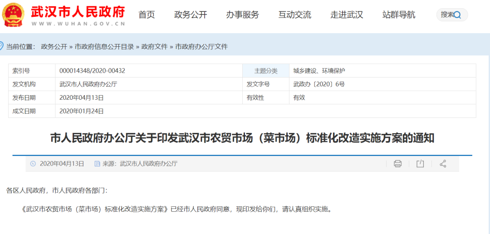The width and height of the screenshot is (490, 234).
Task: Click inside the 搜索 search field
Action: point(446,15)
